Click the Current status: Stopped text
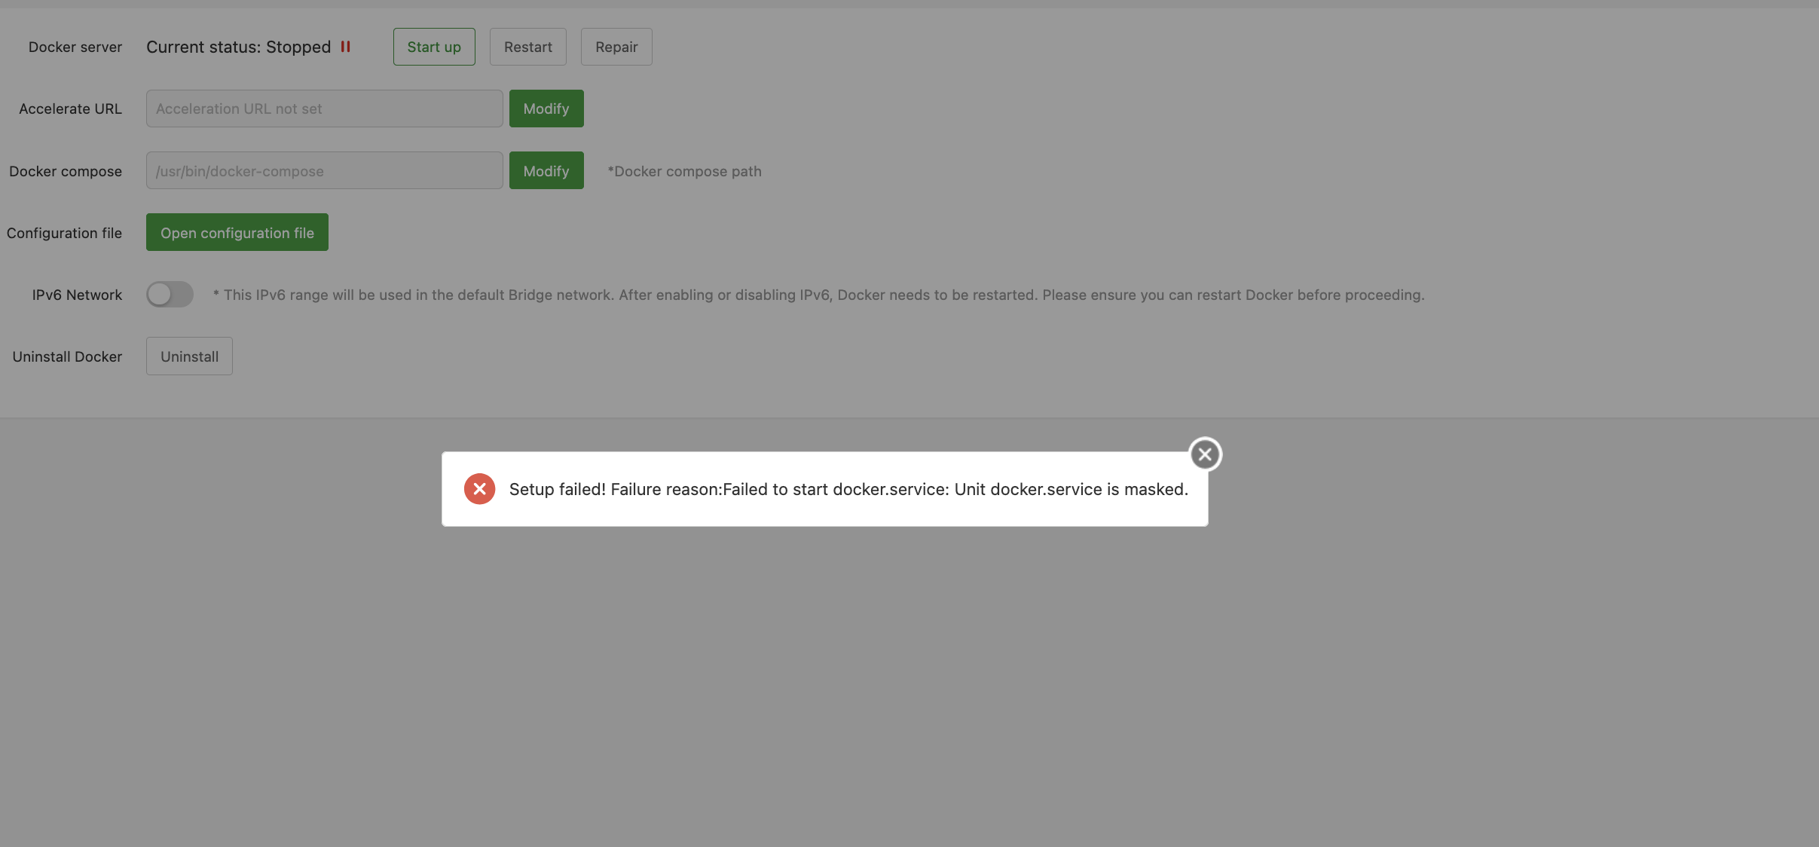This screenshot has height=847, width=1819. (238, 47)
